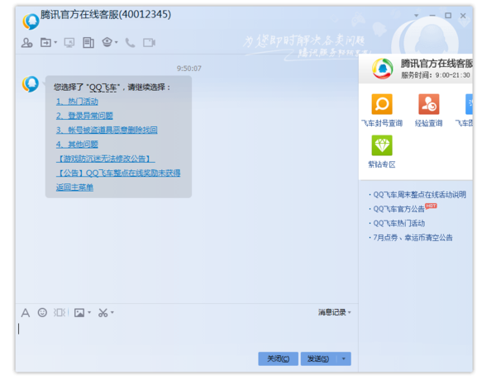Click the font style A icon

[x=26, y=313]
